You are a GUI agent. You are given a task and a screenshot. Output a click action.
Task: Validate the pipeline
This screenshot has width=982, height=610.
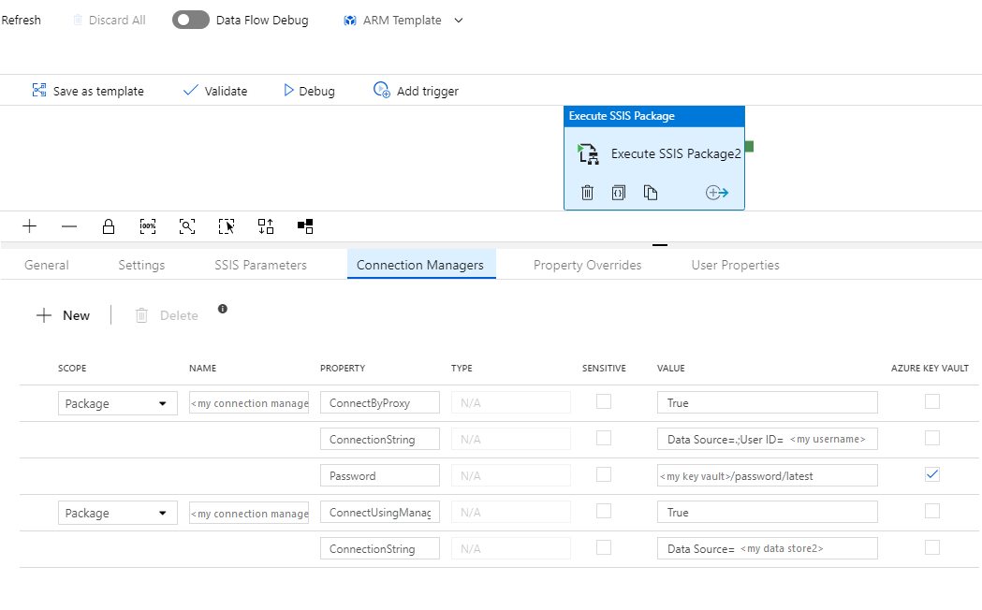click(214, 91)
